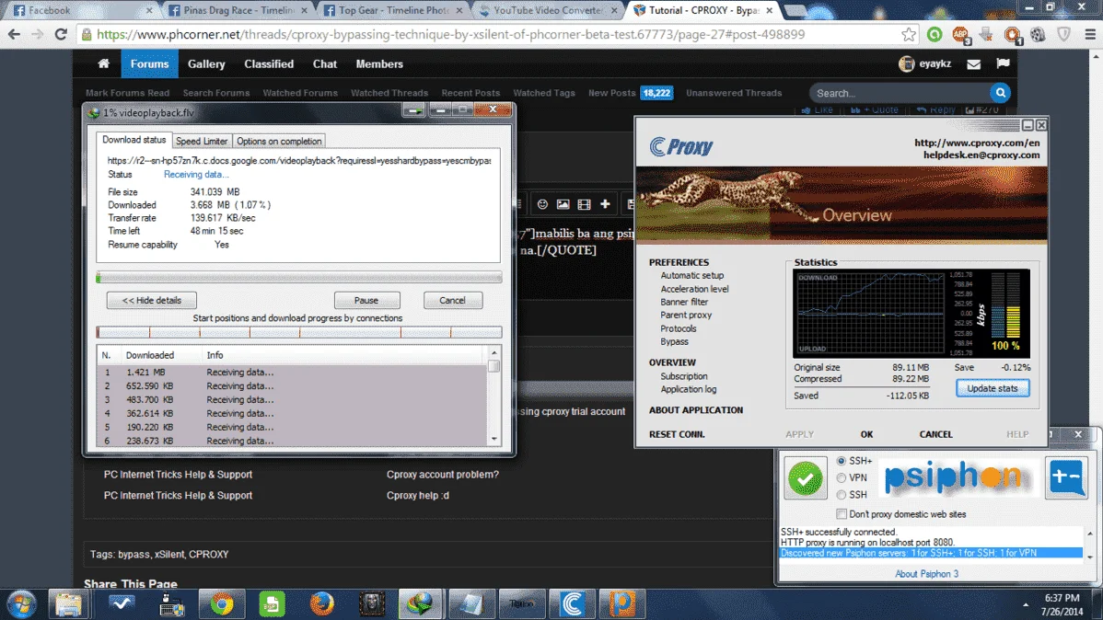Open the AdBlock Plus extension icon

(960, 34)
